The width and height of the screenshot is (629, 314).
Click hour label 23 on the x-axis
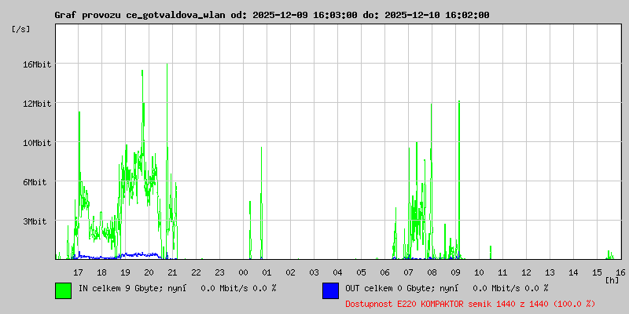[x=220, y=272]
